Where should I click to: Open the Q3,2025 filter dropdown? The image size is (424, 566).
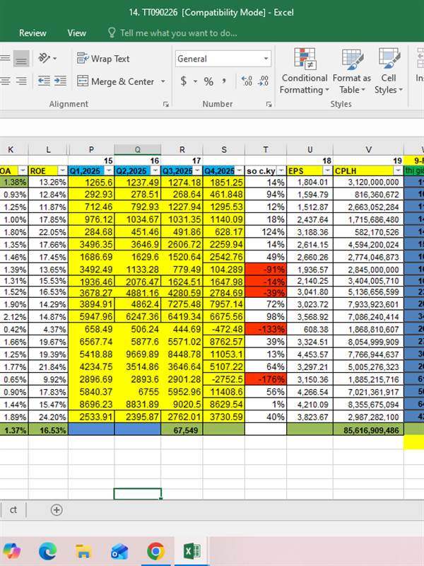tap(197, 171)
